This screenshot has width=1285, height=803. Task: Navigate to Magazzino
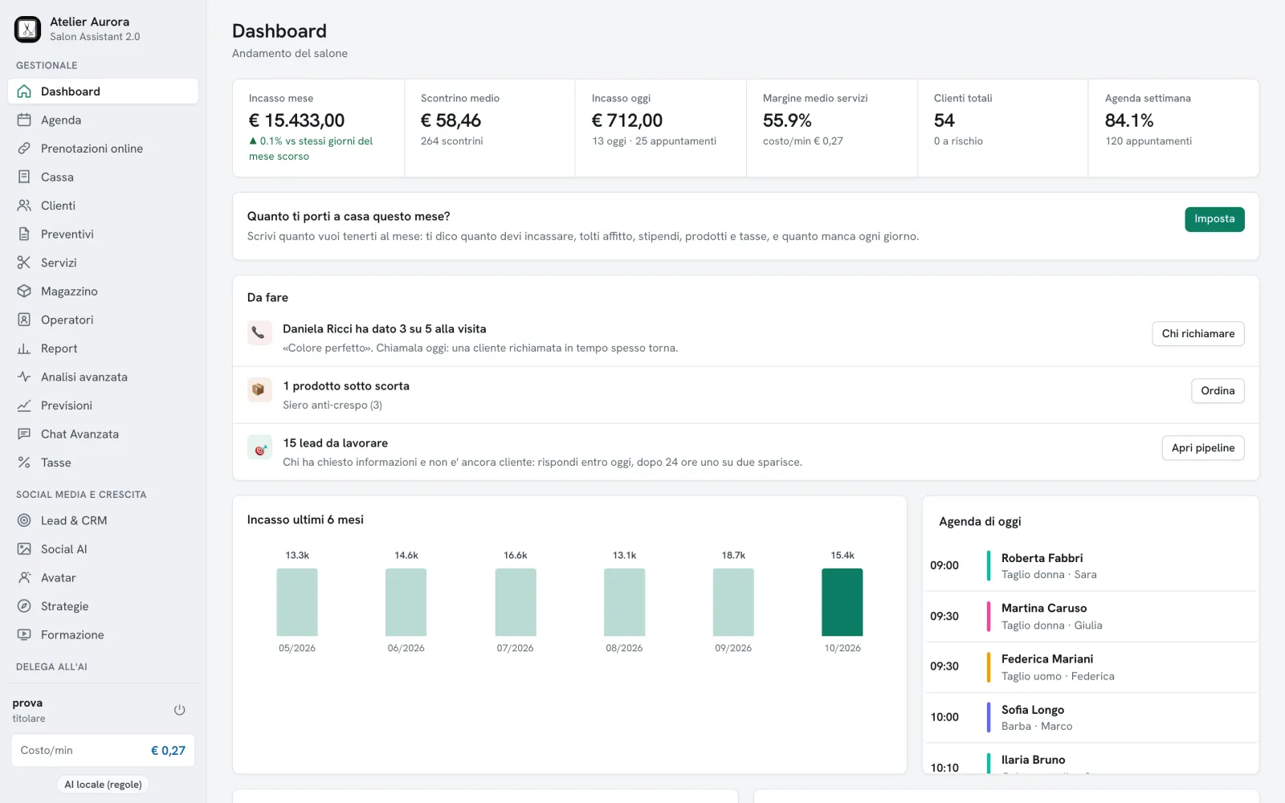pos(103,291)
